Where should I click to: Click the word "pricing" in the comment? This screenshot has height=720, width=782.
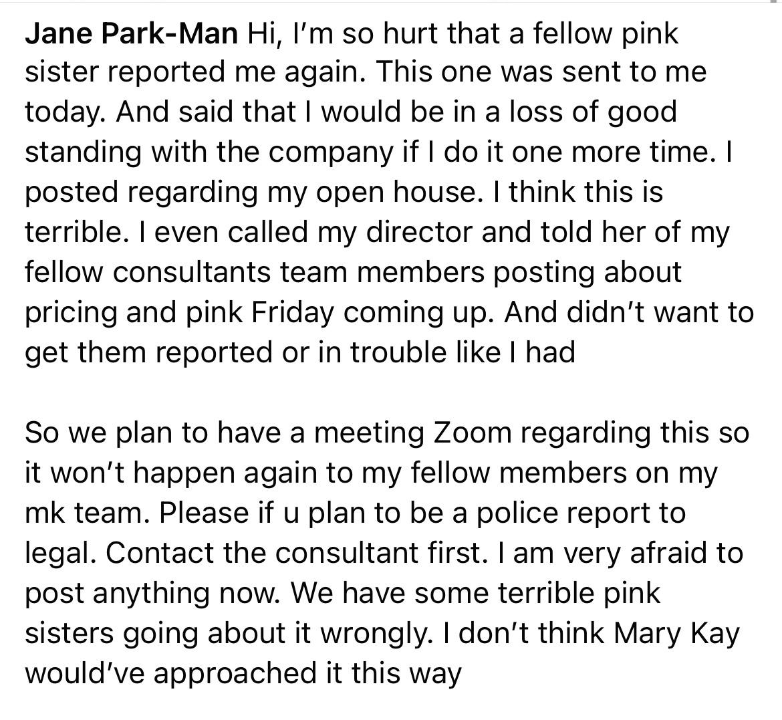71,313
